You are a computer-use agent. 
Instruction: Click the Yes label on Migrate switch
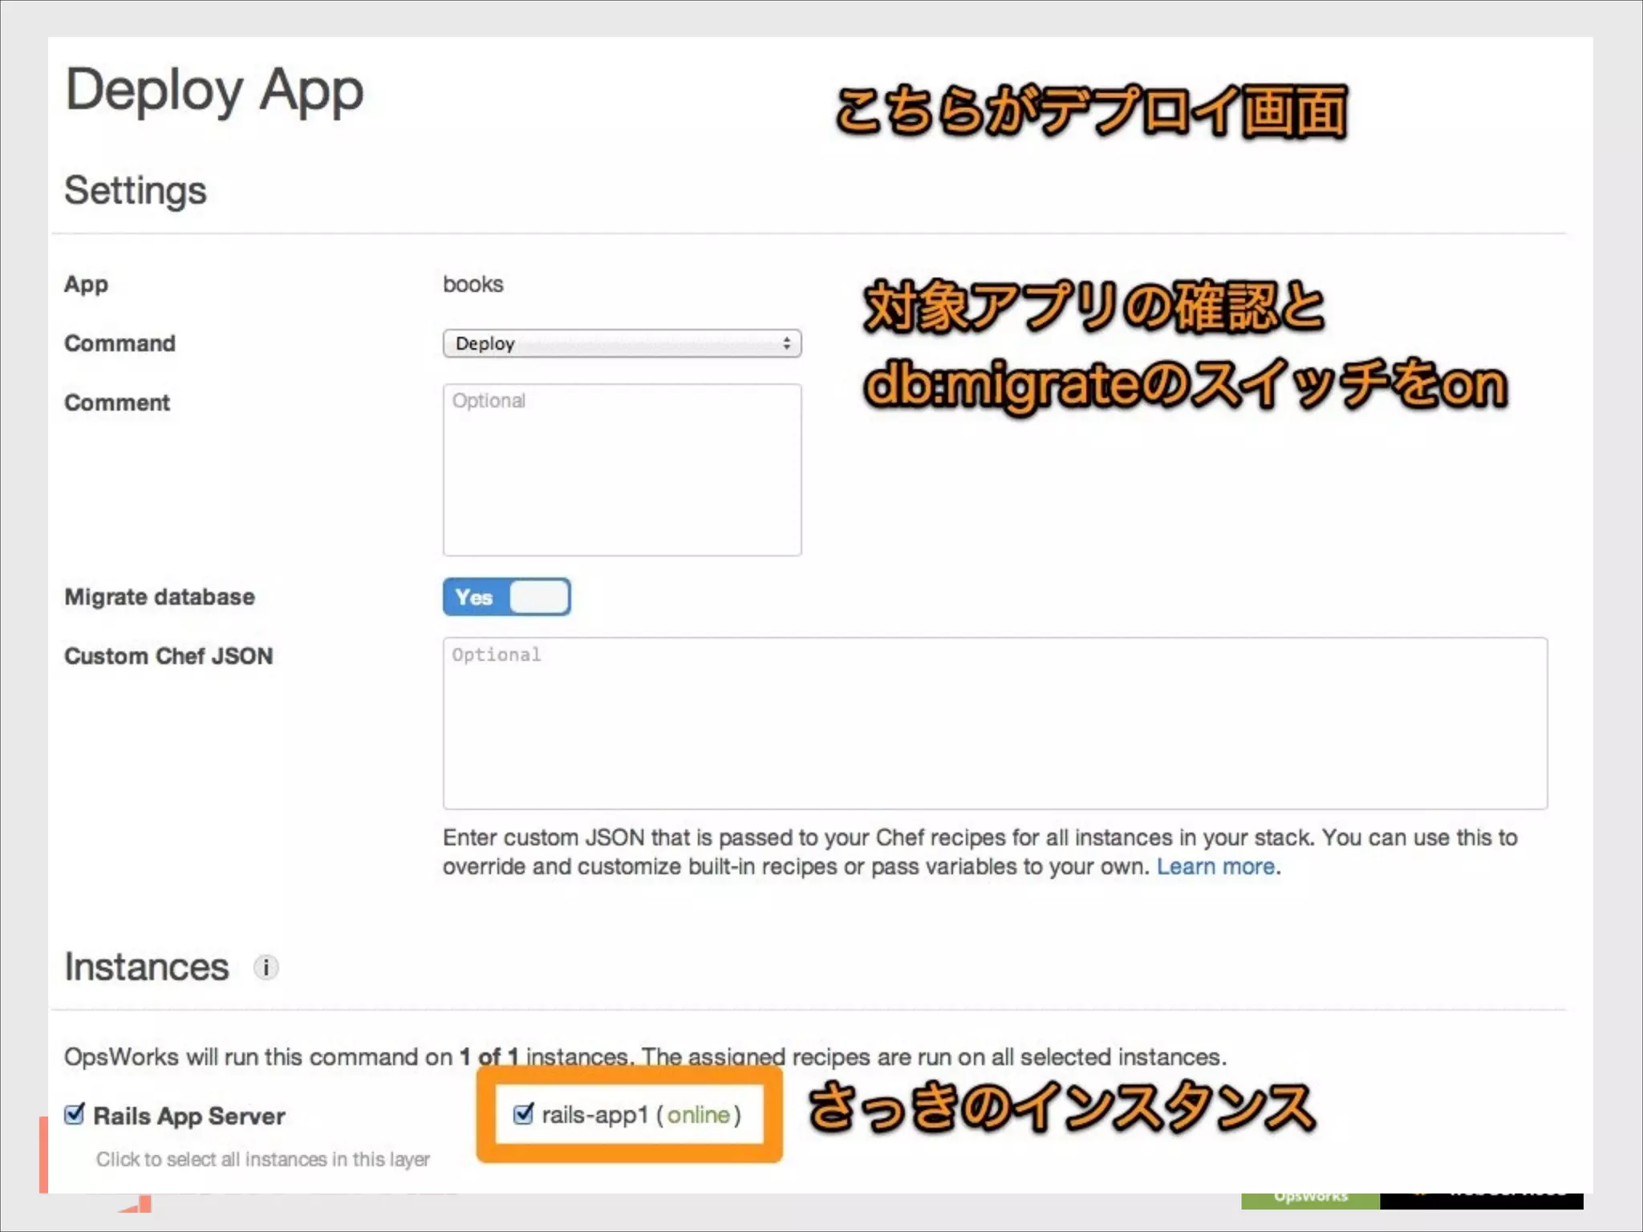[x=473, y=598]
